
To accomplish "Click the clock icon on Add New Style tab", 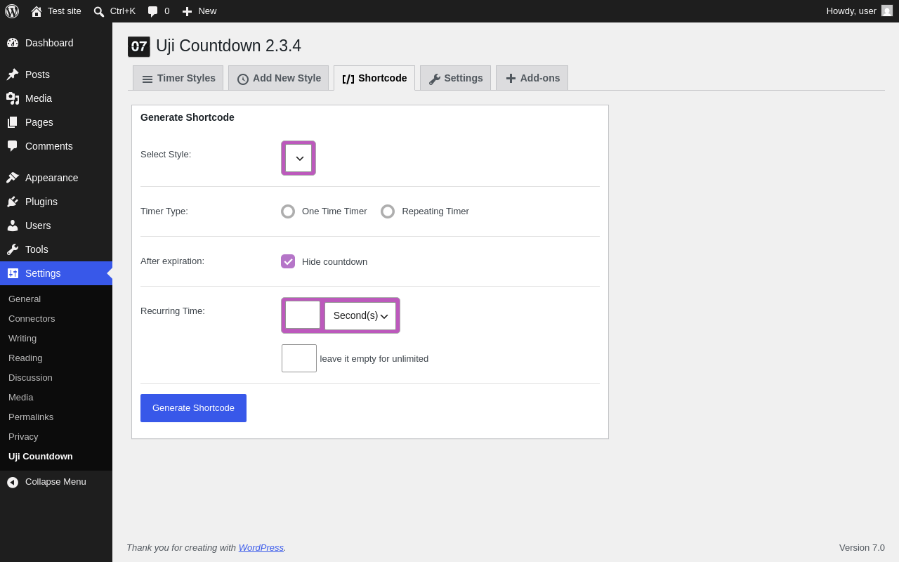I will [x=243, y=79].
